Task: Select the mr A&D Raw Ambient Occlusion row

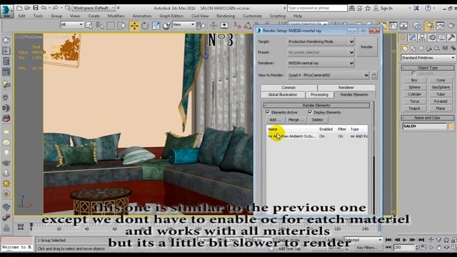Action: [317, 136]
